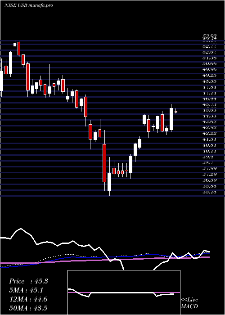Click the Price : 45.3 readout

pos(28,281)
